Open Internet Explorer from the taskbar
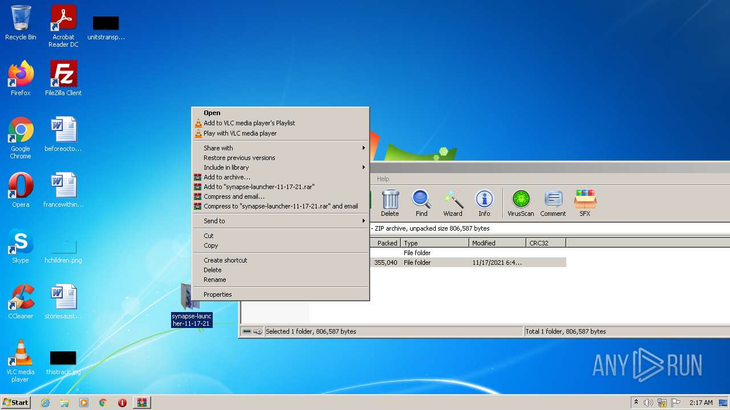The image size is (730, 410). point(46,403)
